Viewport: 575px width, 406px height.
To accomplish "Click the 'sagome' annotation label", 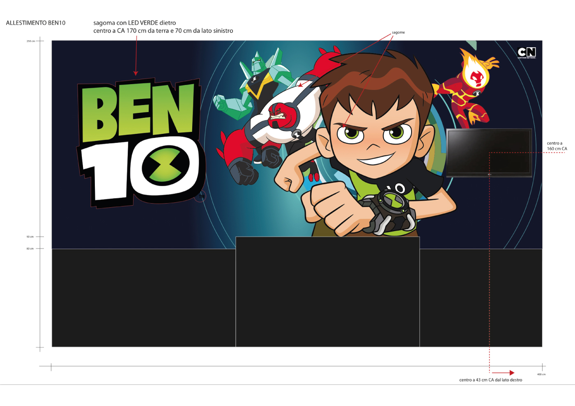I will [x=398, y=32].
